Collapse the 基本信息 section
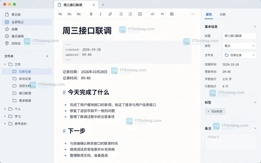 coord(255,26)
